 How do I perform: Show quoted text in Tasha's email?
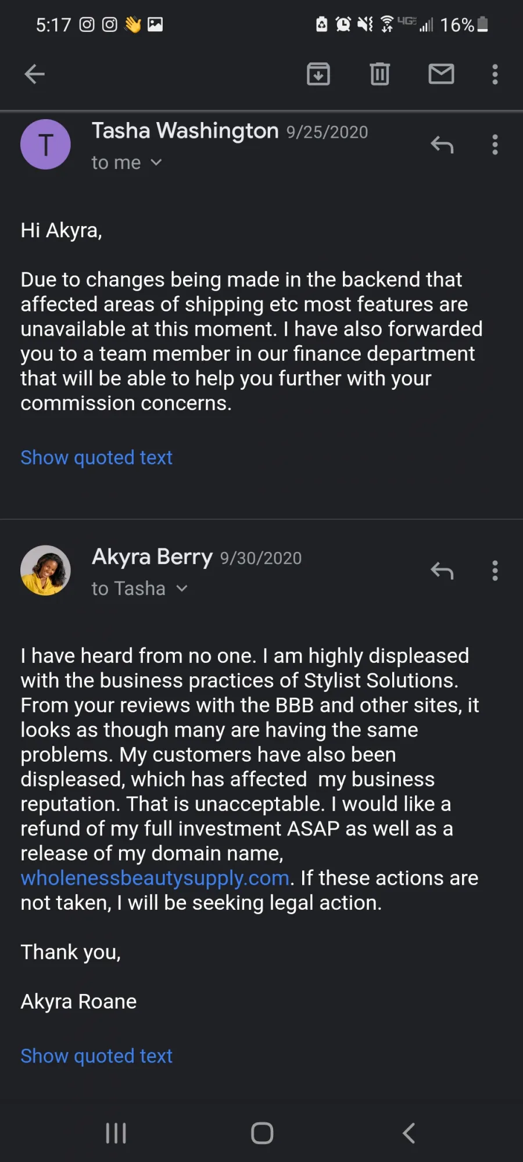(96, 458)
